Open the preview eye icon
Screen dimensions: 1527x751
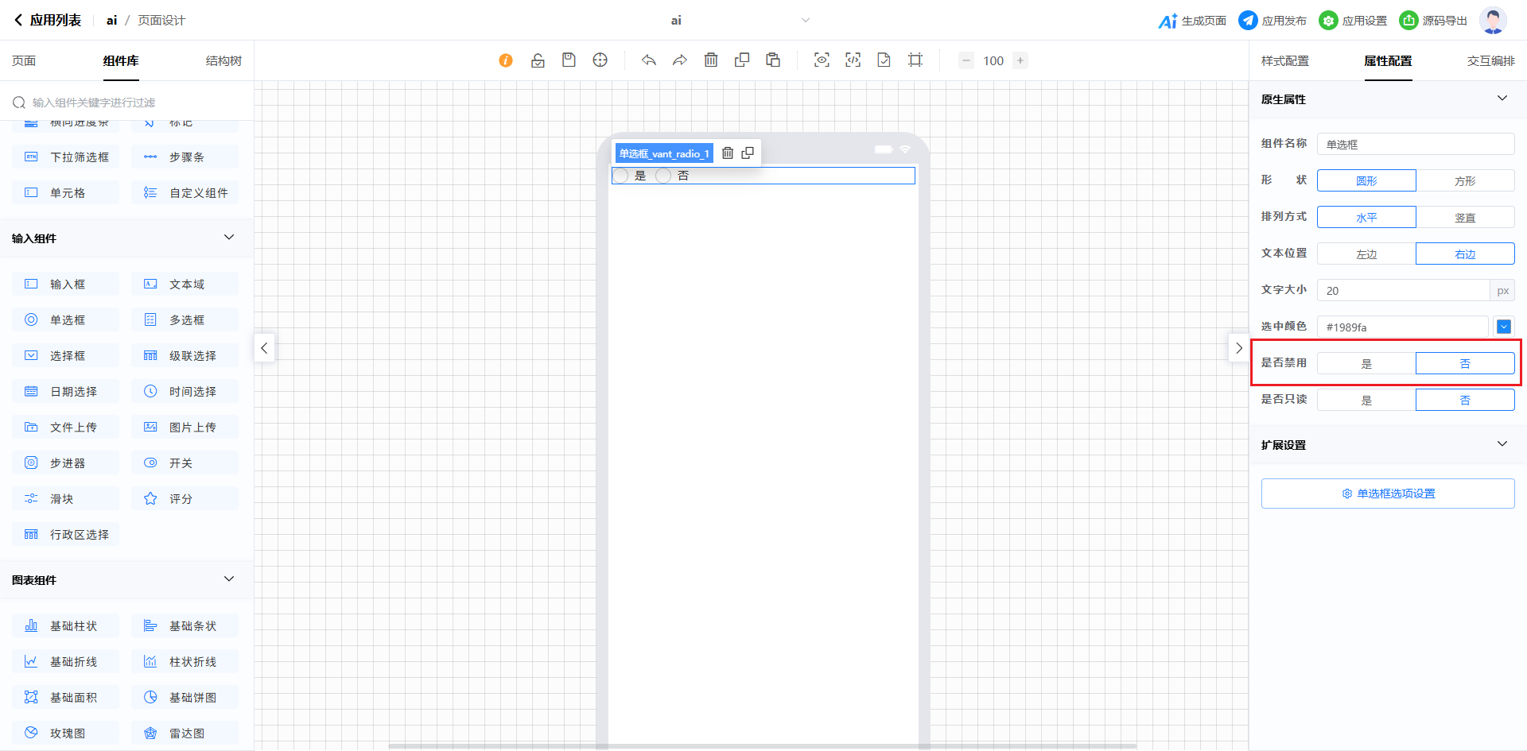tap(822, 60)
